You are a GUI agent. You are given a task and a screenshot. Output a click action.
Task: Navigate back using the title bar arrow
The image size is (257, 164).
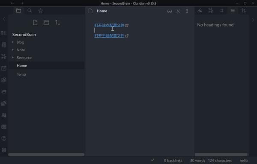[x=12, y=3]
